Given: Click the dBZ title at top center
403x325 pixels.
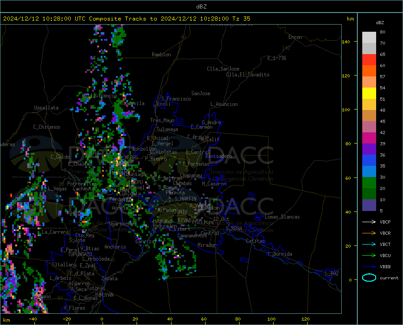Looking at the screenshot, I should [201, 7].
